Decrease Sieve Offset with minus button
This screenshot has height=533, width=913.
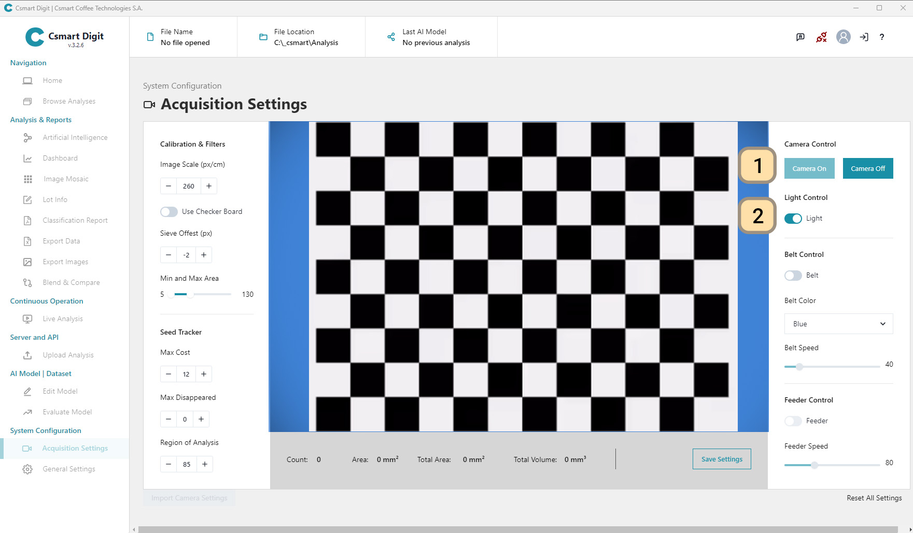point(168,255)
